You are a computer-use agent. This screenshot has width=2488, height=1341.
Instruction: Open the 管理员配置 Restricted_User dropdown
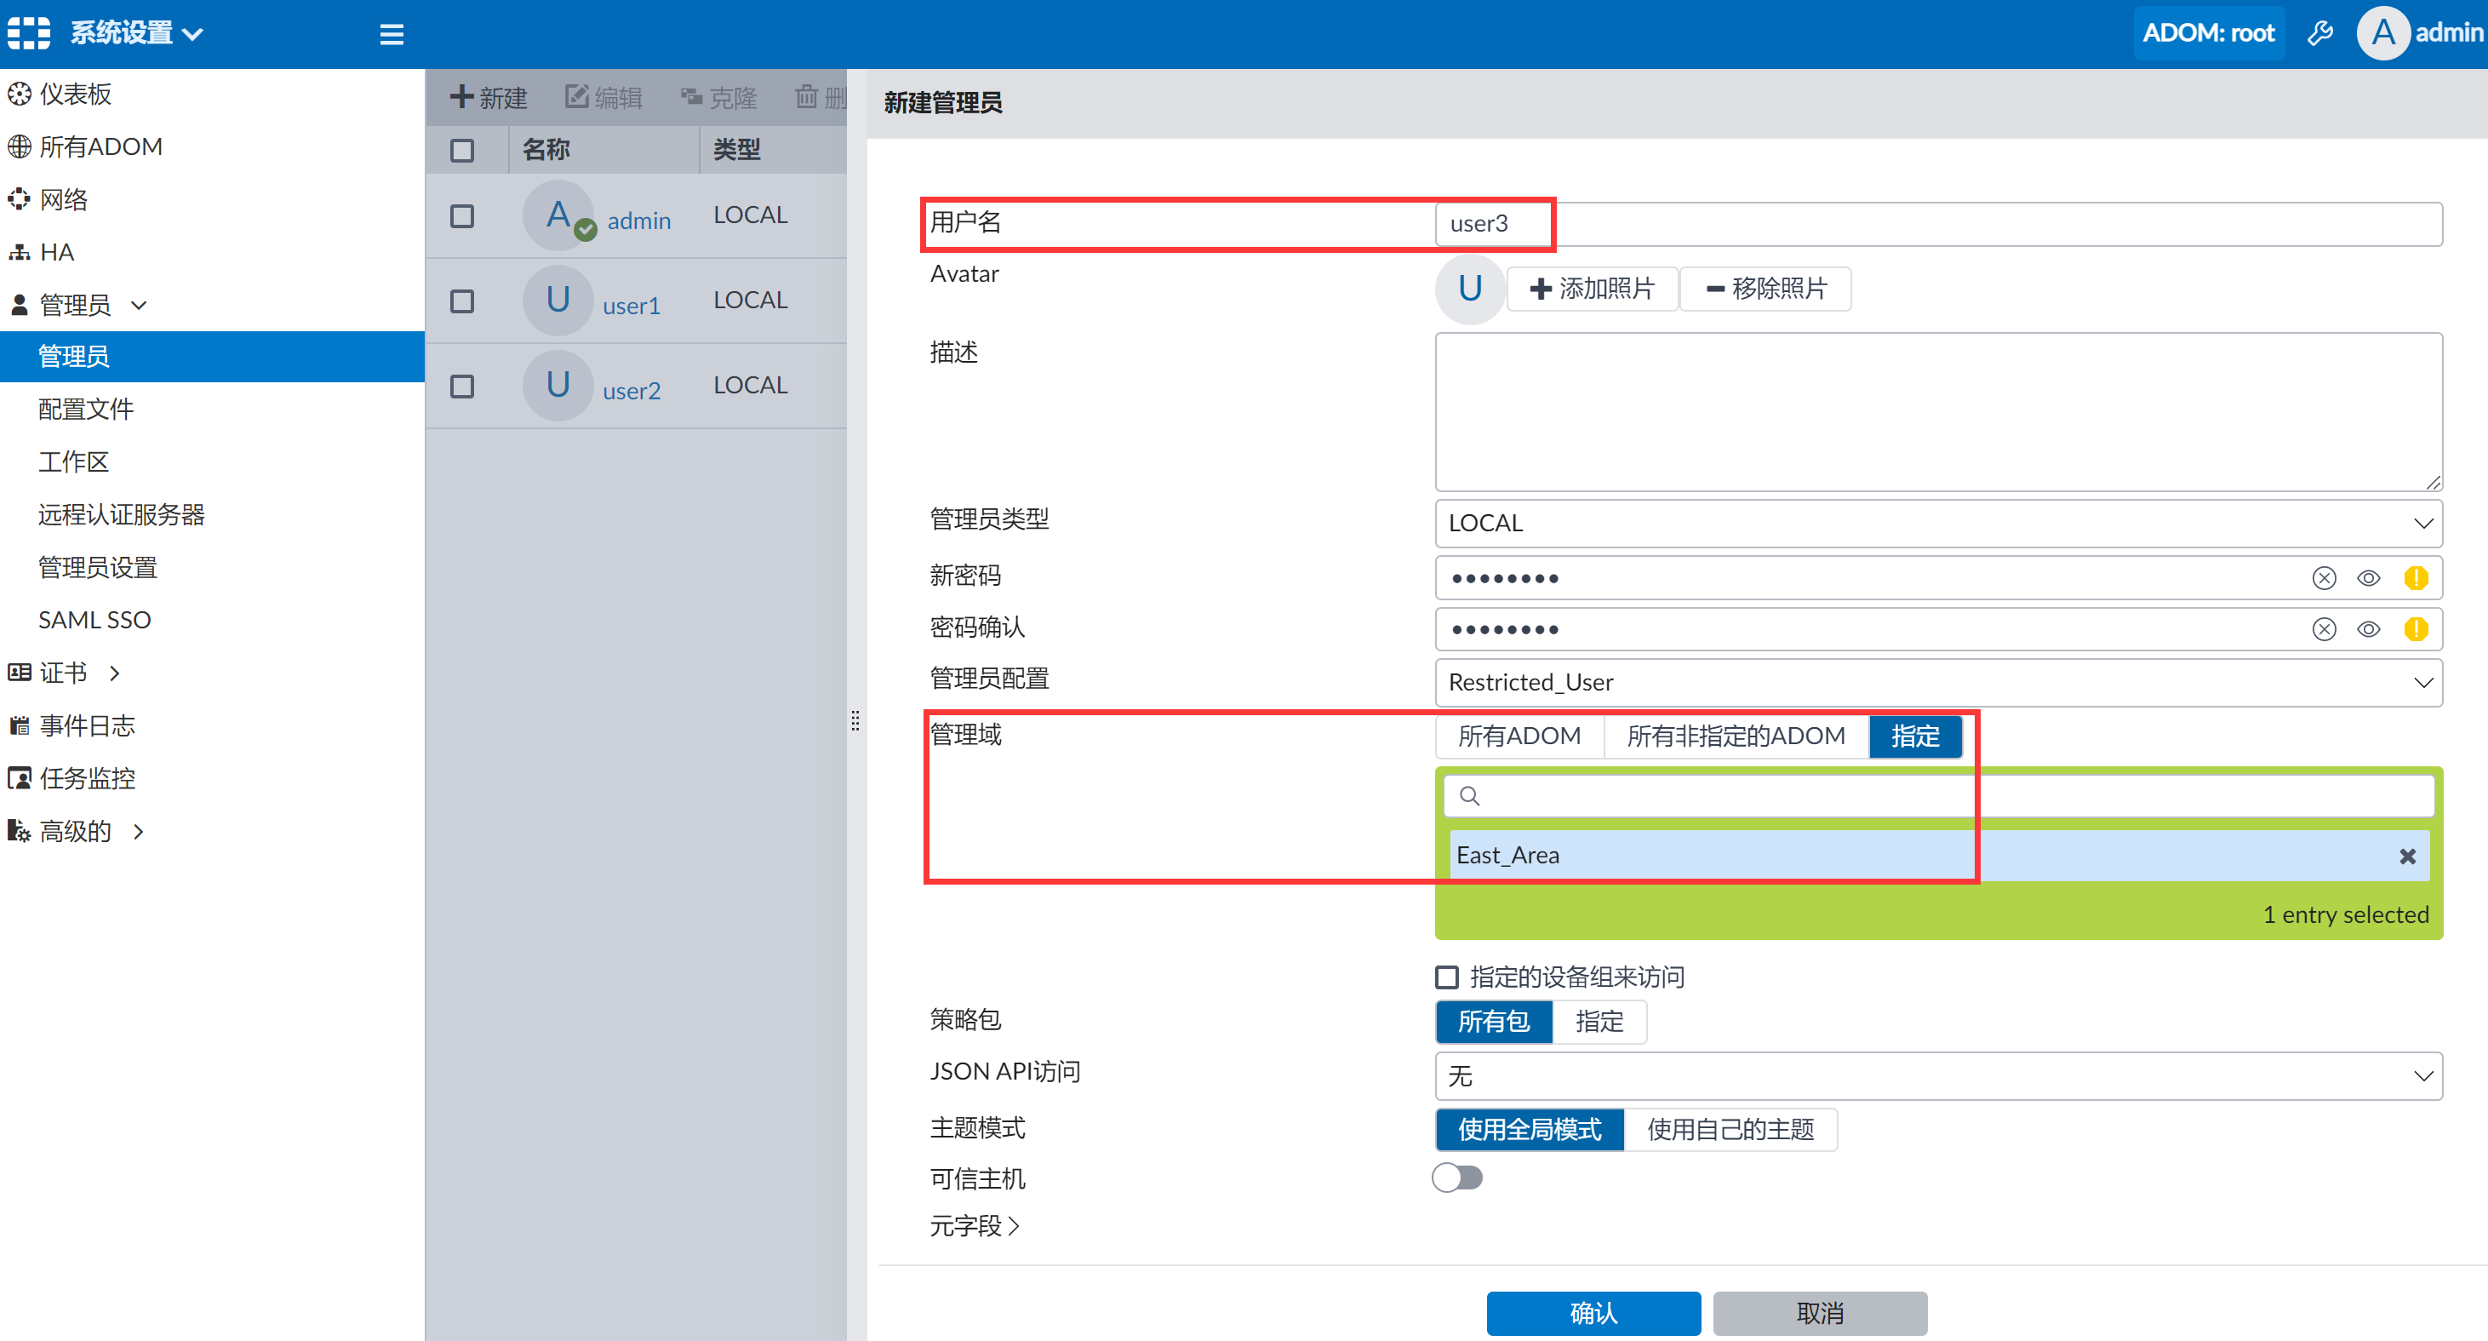pos(1937,682)
